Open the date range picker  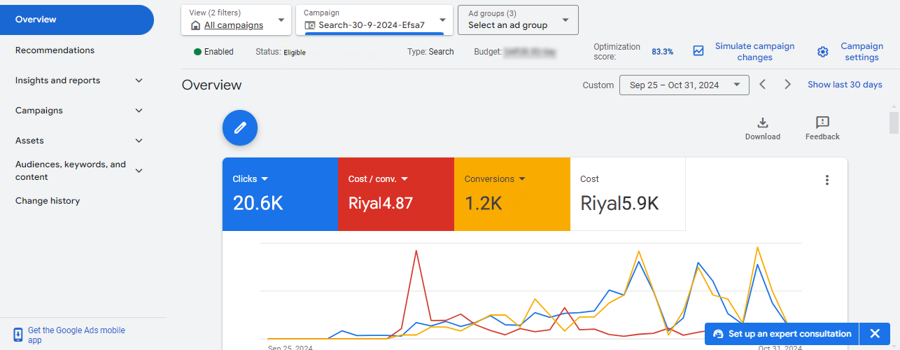[684, 85]
